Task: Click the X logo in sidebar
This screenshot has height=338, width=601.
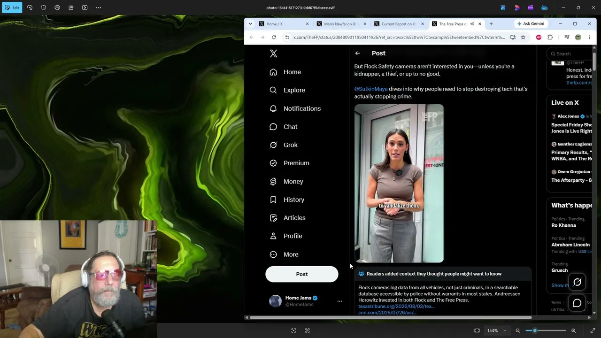Action: [x=274, y=54]
